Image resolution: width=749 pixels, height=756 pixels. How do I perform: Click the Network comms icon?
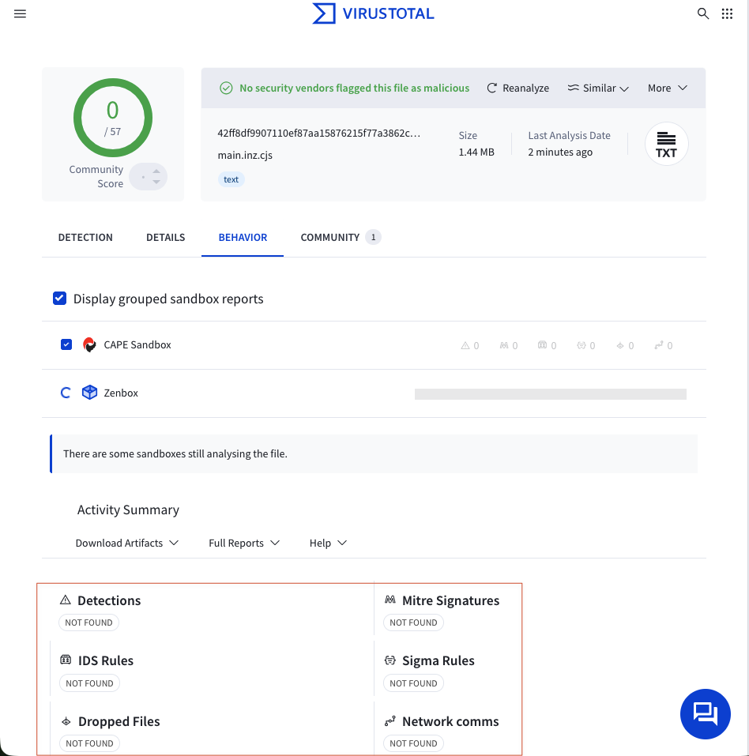pos(390,721)
